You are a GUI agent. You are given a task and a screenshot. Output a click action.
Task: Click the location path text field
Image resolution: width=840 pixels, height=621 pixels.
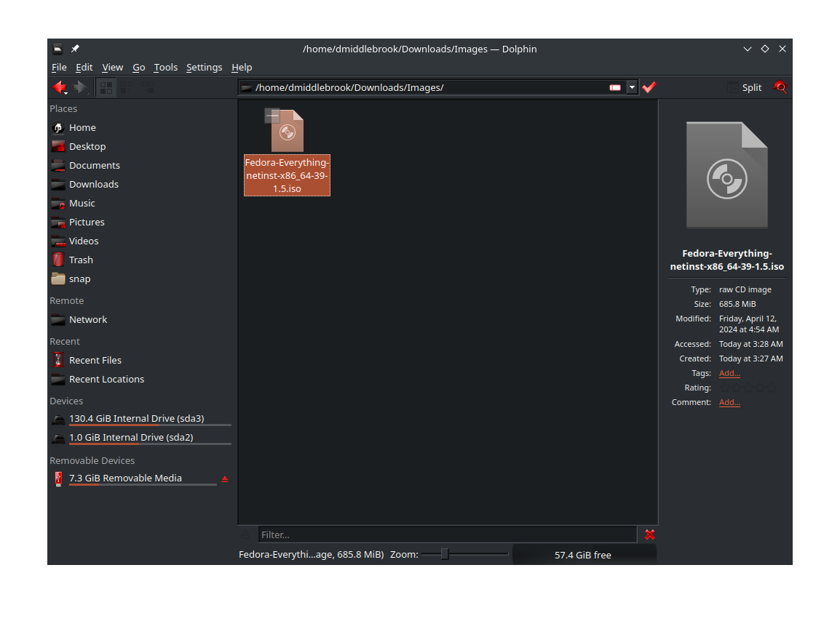pos(429,87)
